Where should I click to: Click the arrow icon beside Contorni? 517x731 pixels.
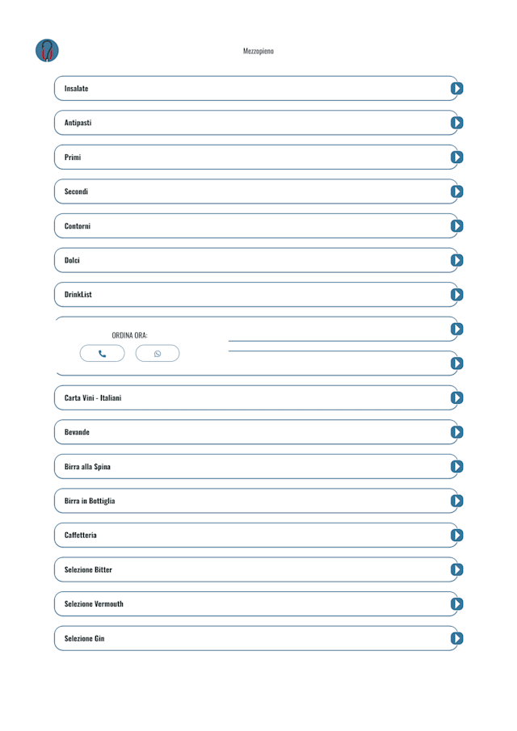pyautogui.click(x=456, y=226)
